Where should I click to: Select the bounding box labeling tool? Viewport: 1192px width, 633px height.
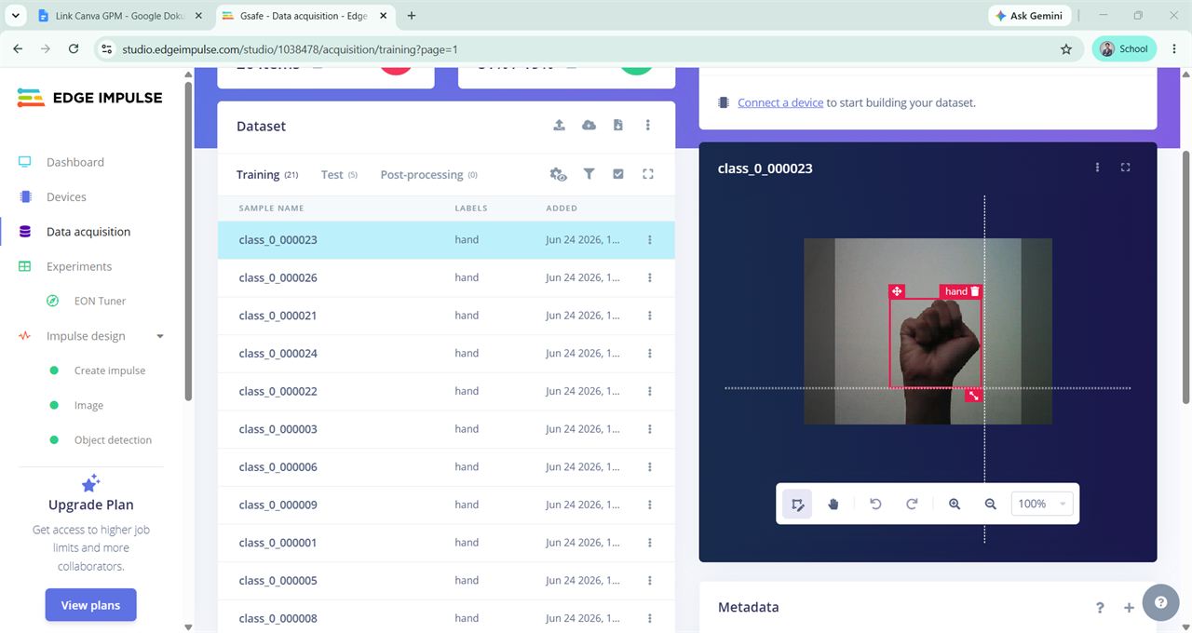pos(797,504)
